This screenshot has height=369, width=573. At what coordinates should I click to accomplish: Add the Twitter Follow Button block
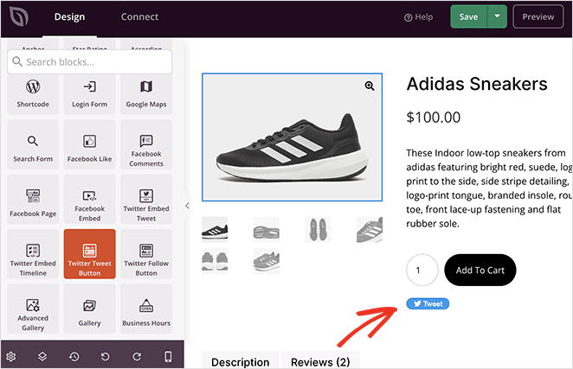[146, 254]
